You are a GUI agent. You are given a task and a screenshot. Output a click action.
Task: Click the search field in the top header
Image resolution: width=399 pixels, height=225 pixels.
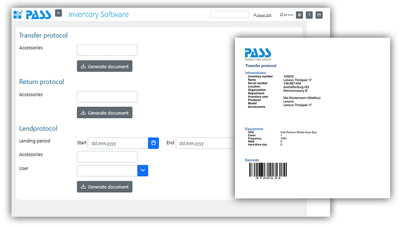pos(229,14)
